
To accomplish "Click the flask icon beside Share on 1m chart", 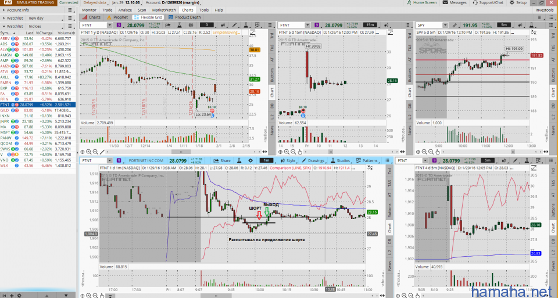I will [239, 161].
